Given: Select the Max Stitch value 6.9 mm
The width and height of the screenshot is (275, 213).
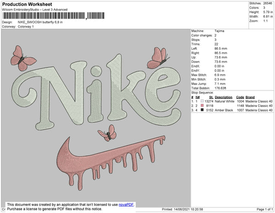Looking at the screenshot, I should pos(220,75).
